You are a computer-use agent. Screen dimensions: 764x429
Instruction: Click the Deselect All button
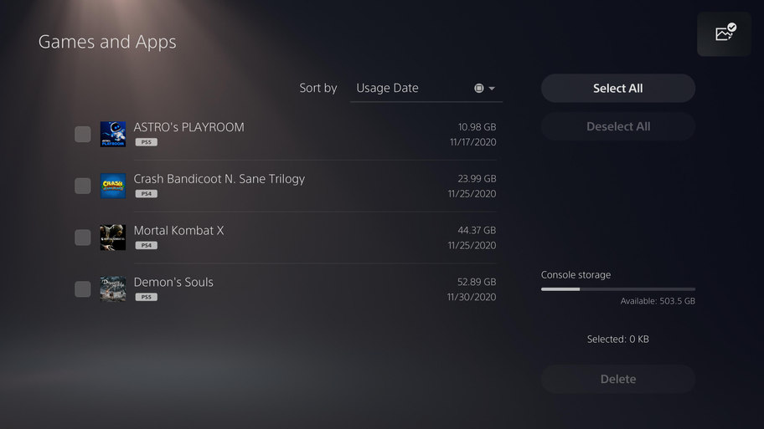click(x=618, y=126)
